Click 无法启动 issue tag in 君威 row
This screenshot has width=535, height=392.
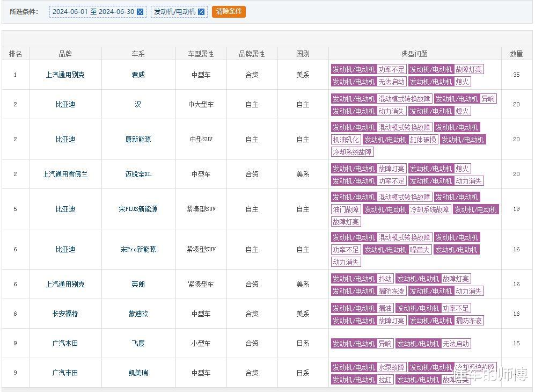pos(391,82)
